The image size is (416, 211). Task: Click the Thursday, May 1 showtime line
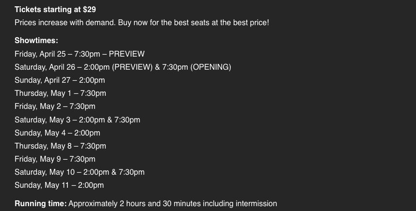click(60, 93)
